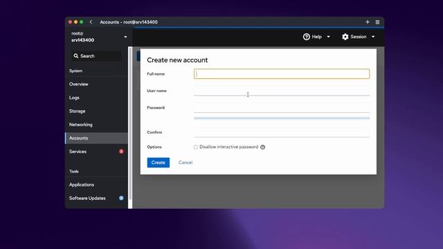Viewport: 443px width, 249px height.
Task: Click the sidebar Search box
Action: coord(96,56)
